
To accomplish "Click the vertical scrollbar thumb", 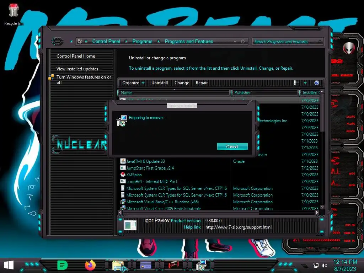I will (322, 113).
